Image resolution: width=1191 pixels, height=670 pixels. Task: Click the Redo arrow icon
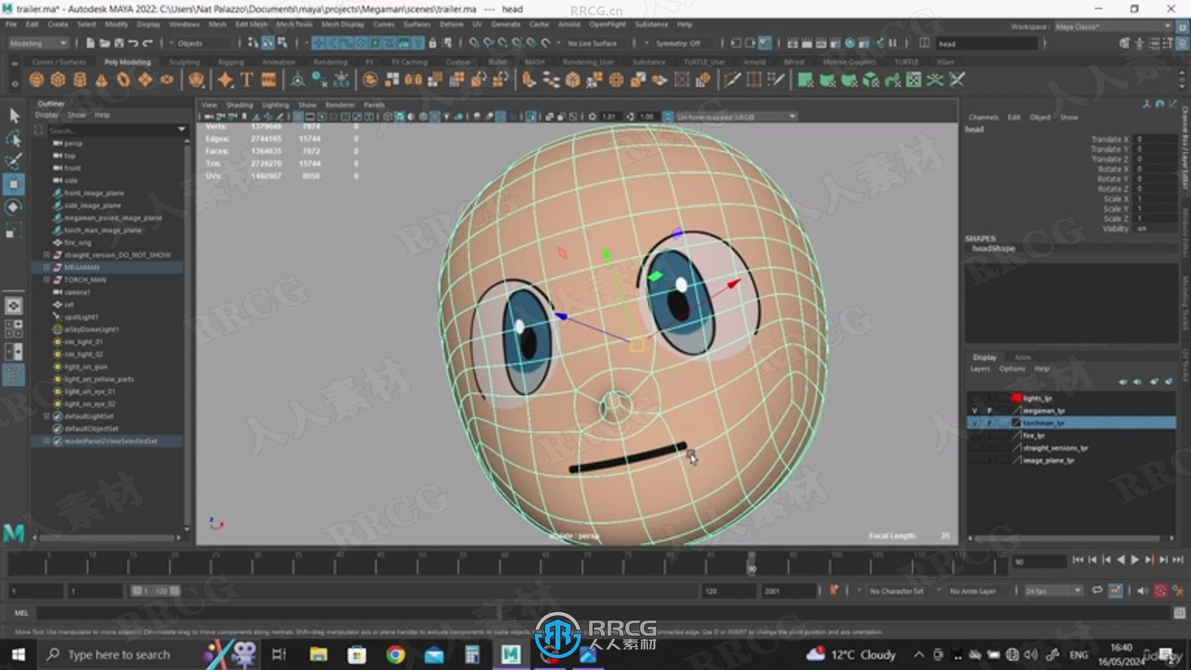[148, 43]
